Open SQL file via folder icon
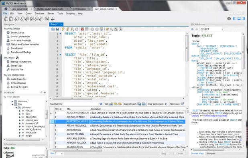Viewport: 248px width, 158px height. click(x=53, y=29)
